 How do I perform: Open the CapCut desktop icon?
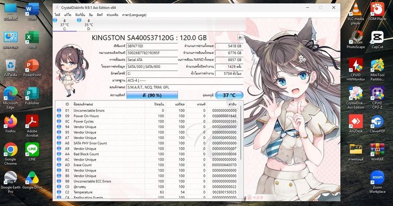377,40
